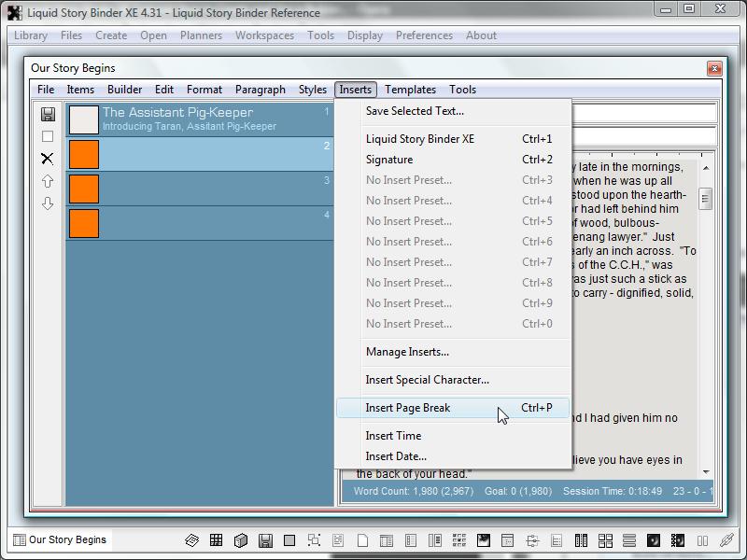Open the Paragraph menu
The image size is (747, 560).
[260, 90]
